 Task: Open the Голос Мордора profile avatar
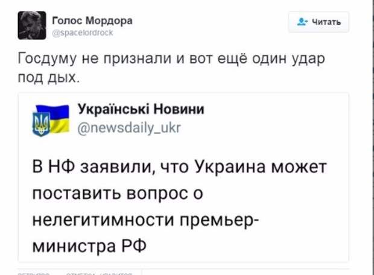click(32, 25)
